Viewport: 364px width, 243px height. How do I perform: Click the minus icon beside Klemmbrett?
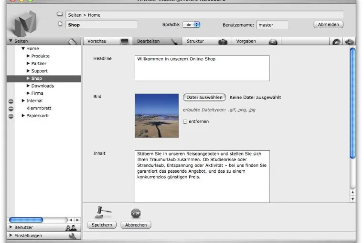point(11,109)
